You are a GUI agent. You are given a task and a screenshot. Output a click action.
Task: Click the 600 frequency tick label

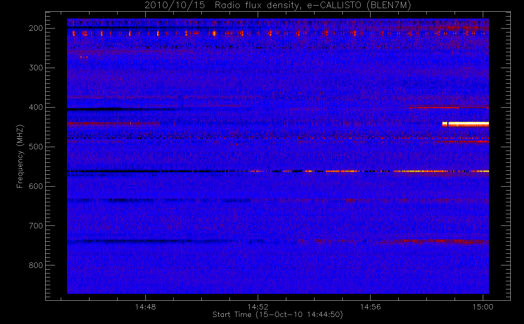pos(36,186)
